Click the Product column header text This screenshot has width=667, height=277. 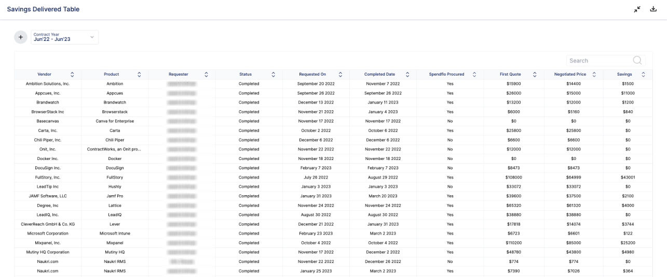click(x=112, y=75)
